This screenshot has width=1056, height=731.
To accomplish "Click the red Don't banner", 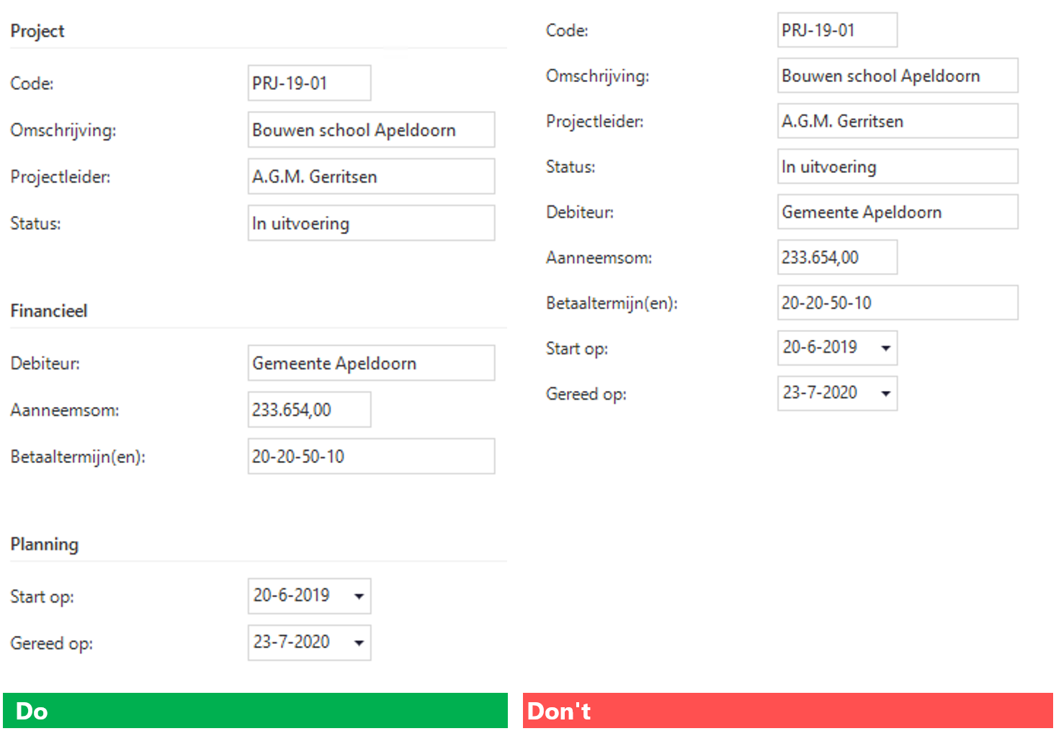I will pos(787,711).
